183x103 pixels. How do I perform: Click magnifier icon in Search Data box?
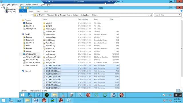(x=179, y=15)
